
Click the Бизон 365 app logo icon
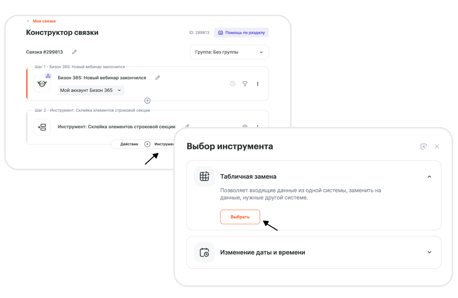[x=42, y=84]
